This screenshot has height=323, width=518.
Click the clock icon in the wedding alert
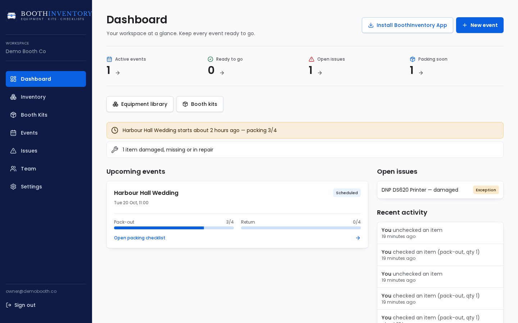point(115,130)
